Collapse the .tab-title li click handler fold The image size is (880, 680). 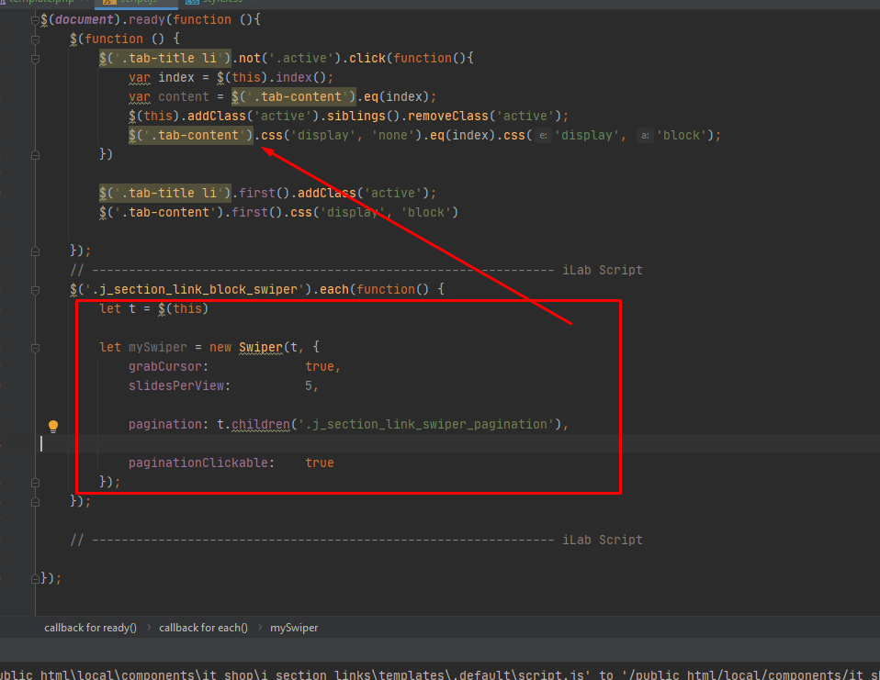(35, 59)
